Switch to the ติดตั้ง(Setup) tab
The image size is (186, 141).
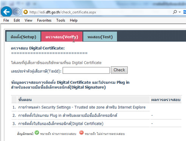coord(23,37)
